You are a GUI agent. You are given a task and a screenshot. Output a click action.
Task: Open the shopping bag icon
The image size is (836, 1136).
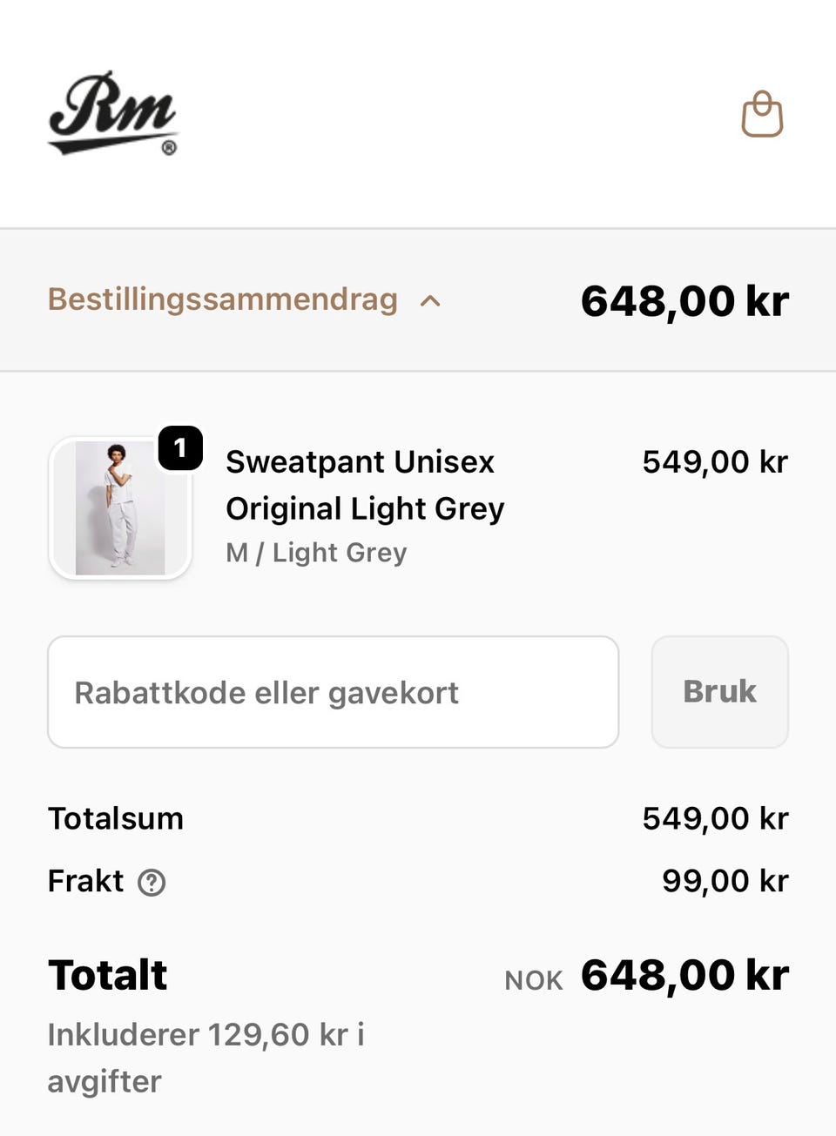[762, 115]
